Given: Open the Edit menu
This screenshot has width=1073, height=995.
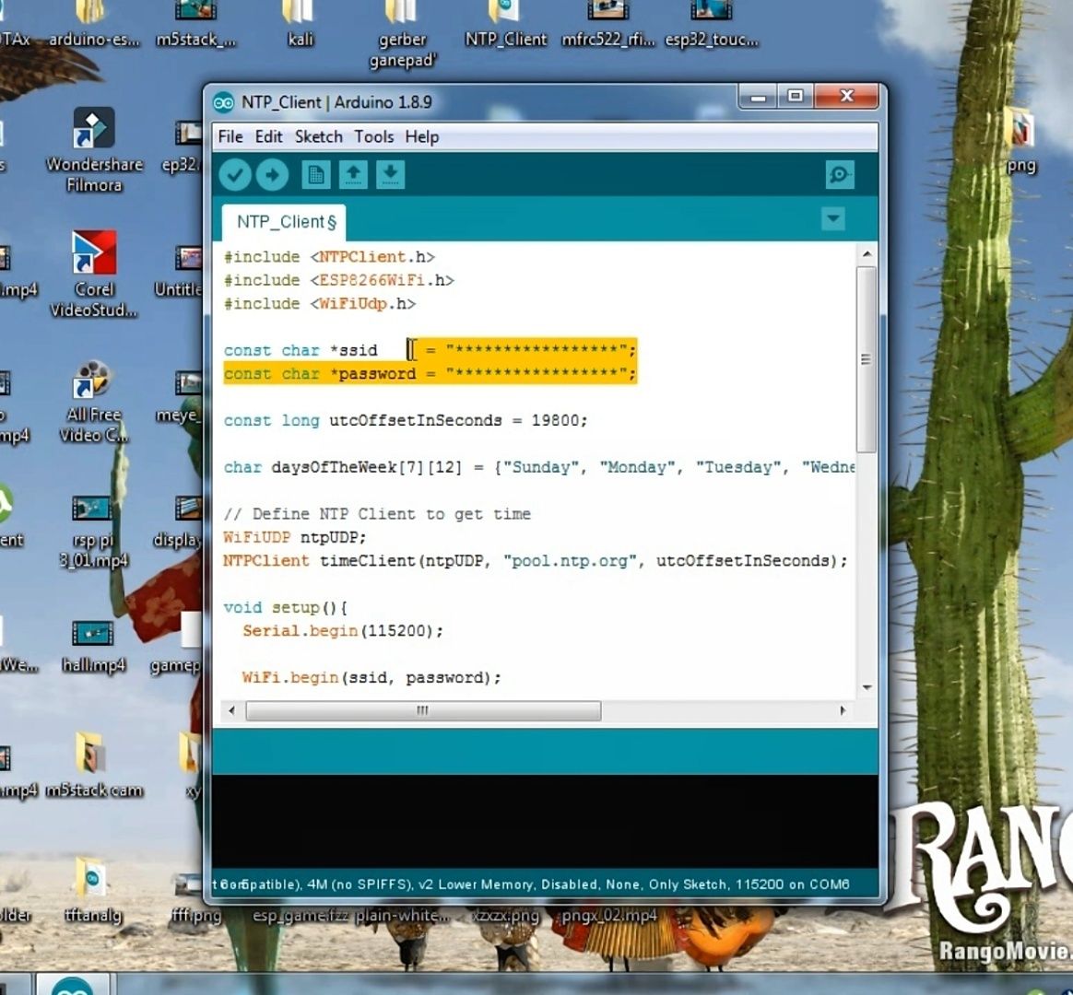Looking at the screenshot, I should [x=268, y=136].
